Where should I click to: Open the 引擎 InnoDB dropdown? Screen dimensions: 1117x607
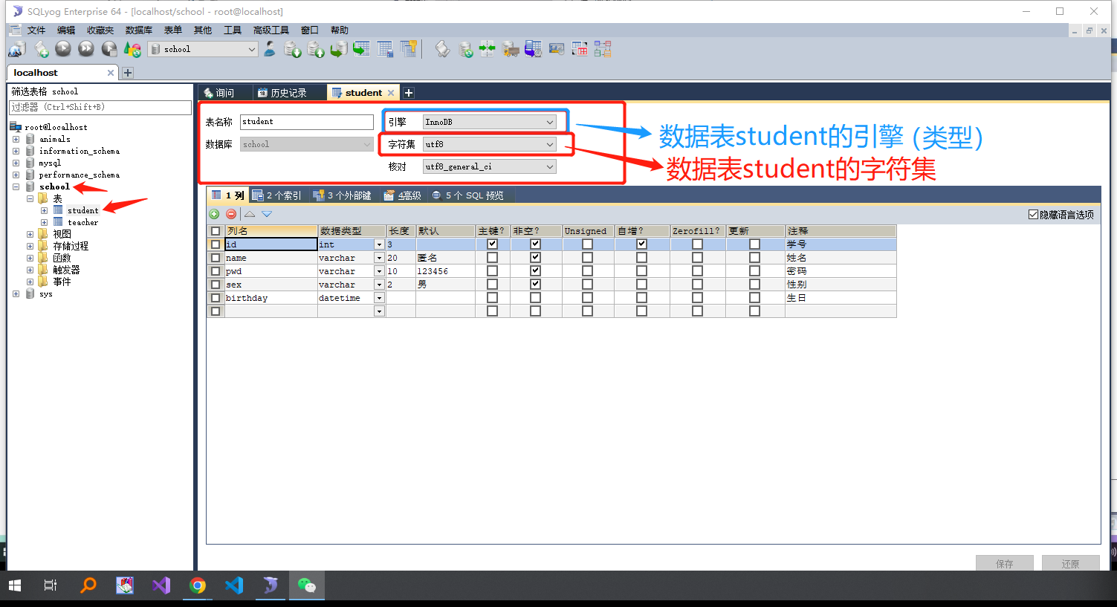coord(490,122)
